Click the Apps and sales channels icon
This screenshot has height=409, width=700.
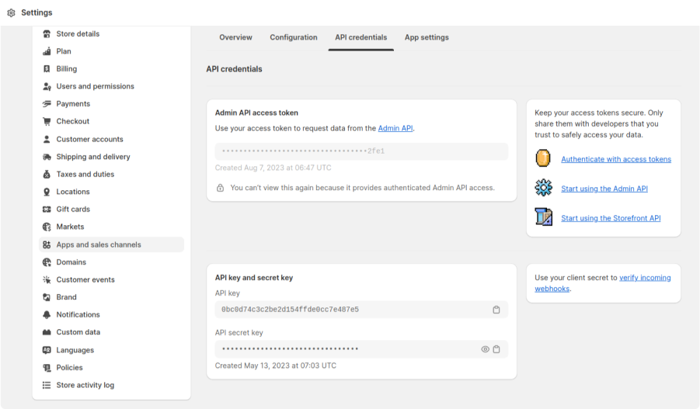click(x=47, y=244)
